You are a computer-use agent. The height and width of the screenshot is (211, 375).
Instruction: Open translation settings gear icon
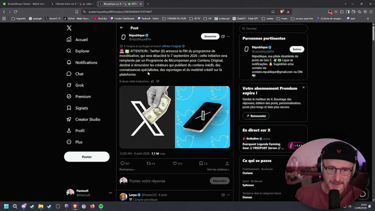[183, 46]
